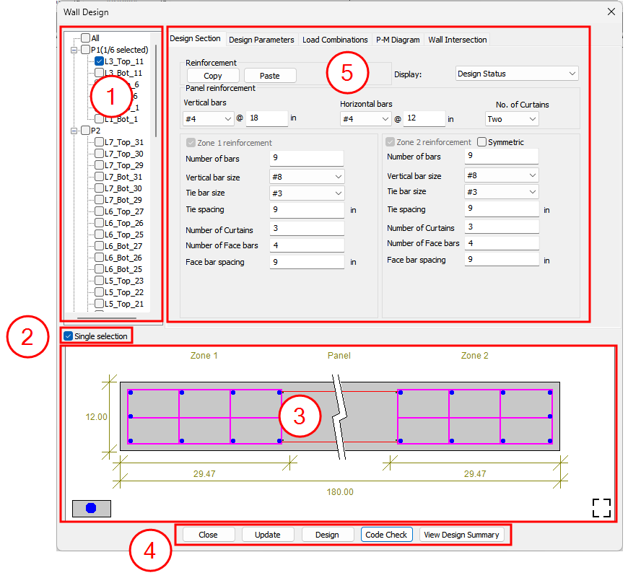Uncheck the L3_Top_11 tree item
The height and width of the screenshot is (578, 628).
(99, 61)
